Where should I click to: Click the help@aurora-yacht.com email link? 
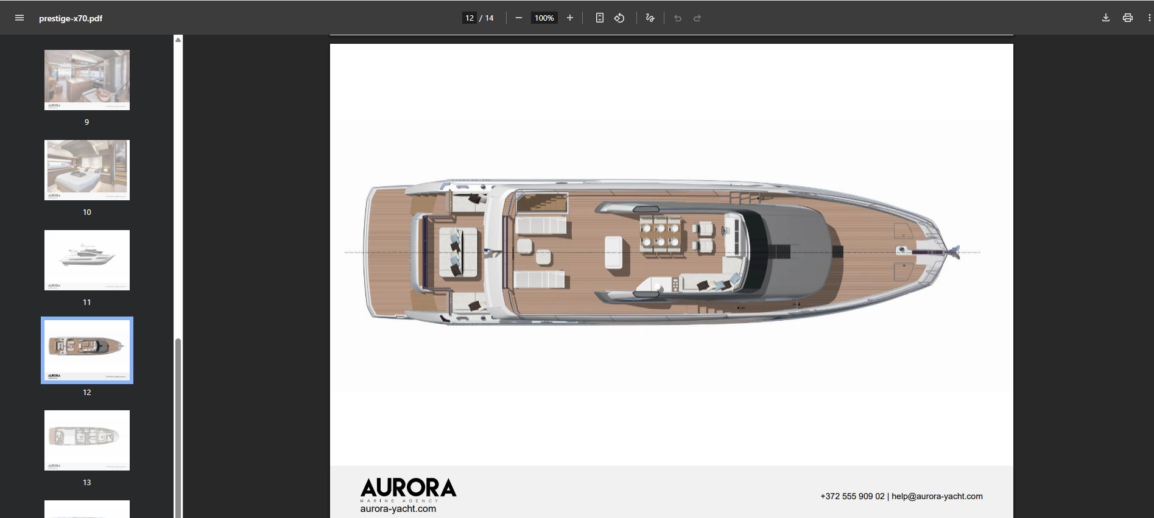coord(937,496)
